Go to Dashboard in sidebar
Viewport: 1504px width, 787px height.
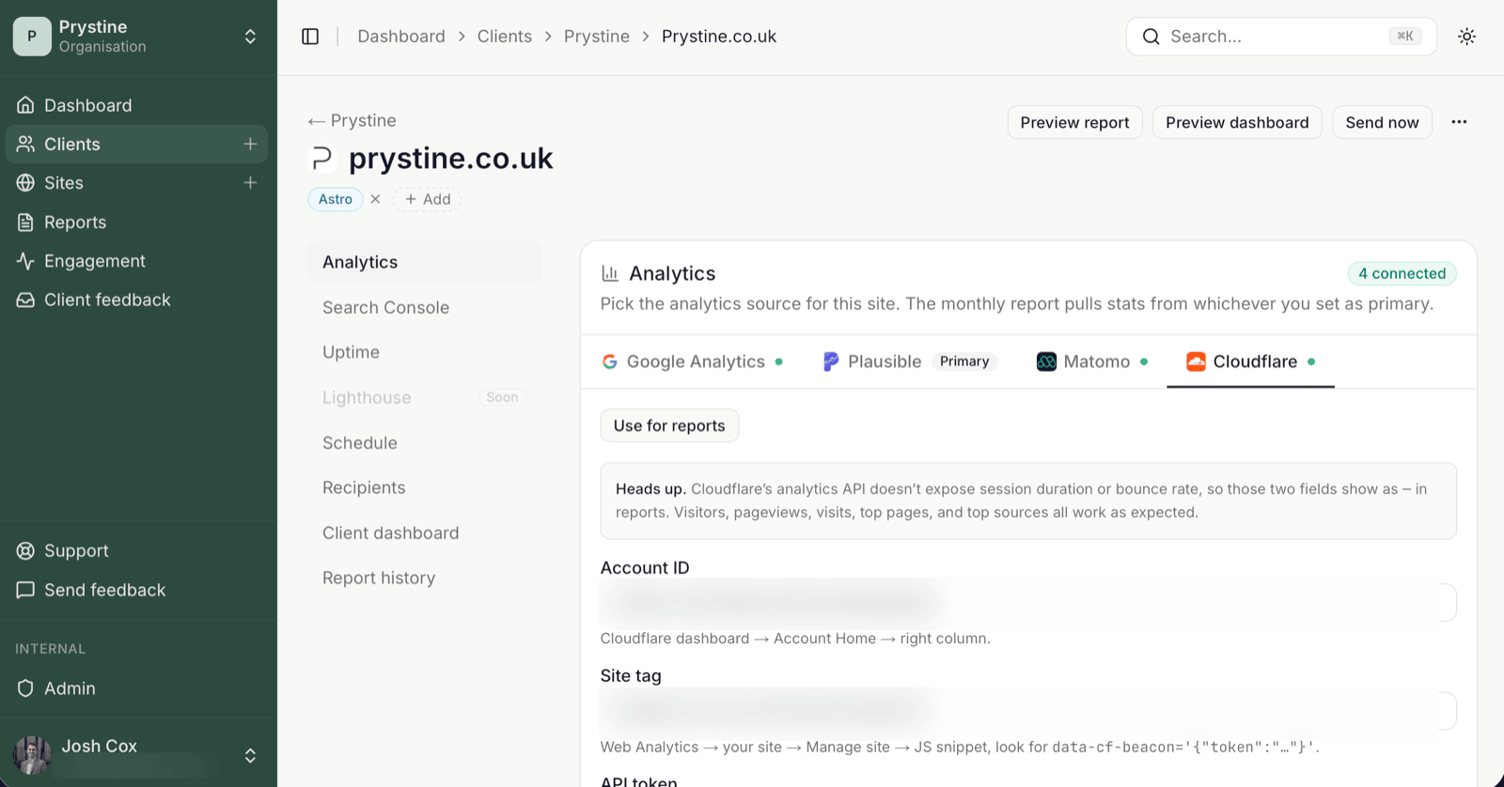(x=136, y=105)
